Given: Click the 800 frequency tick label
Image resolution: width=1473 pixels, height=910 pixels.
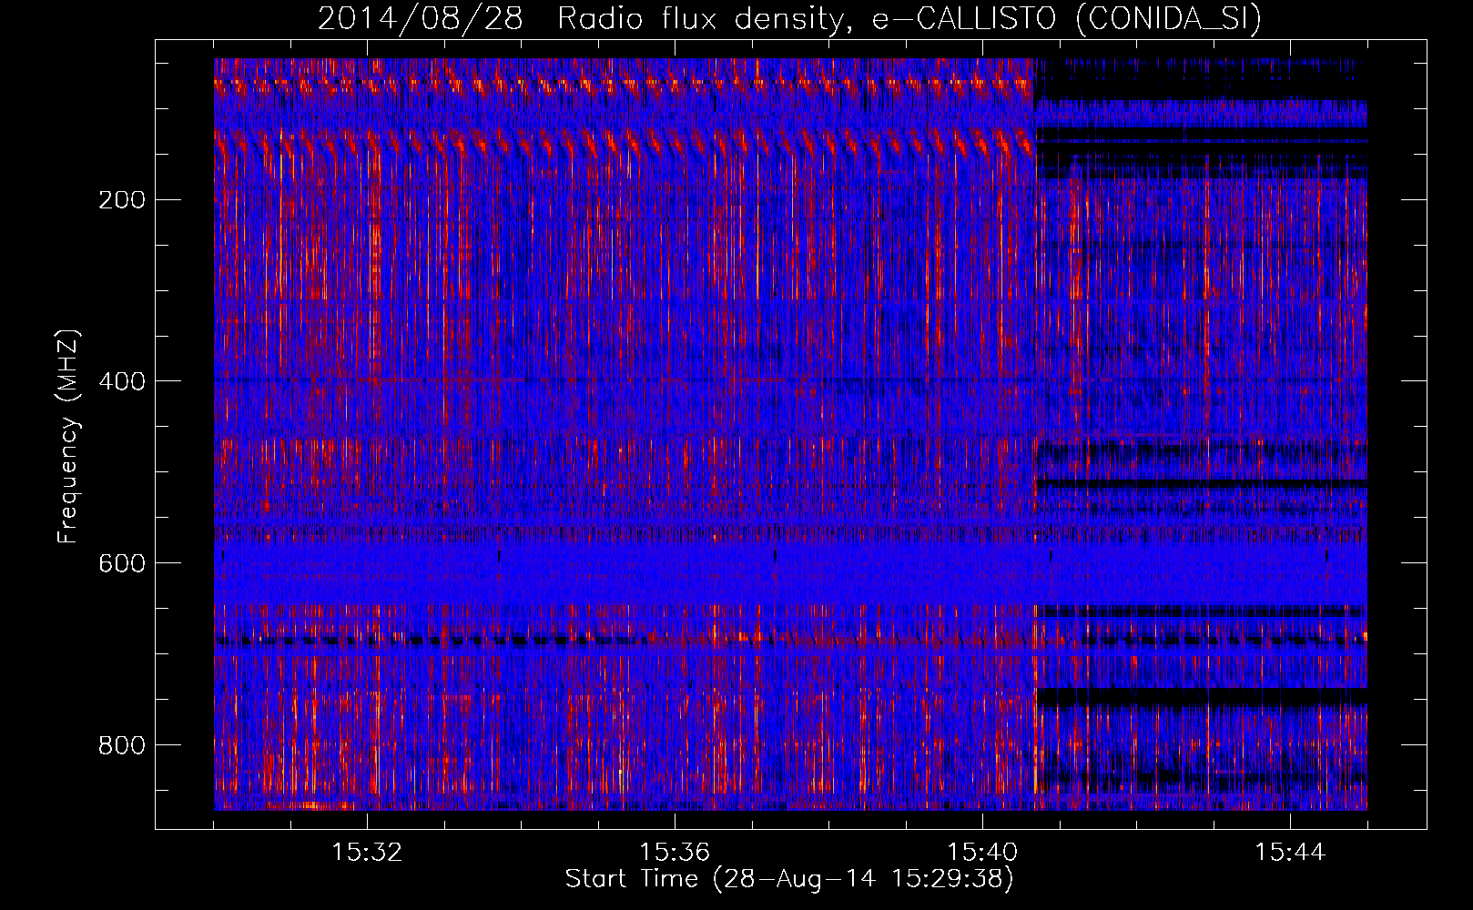Looking at the screenshot, I should click(121, 745).
